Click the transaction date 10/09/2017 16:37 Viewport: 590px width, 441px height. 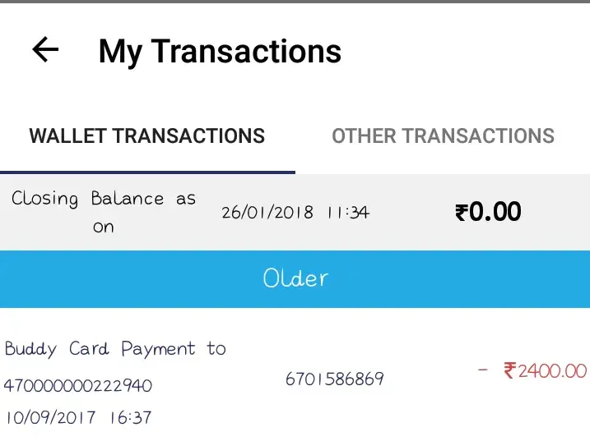coord(79,417)
